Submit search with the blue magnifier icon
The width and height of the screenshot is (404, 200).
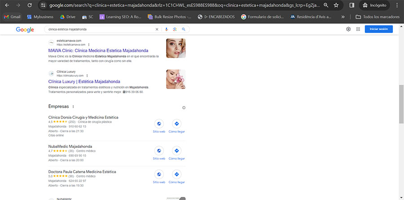[184, 29]
